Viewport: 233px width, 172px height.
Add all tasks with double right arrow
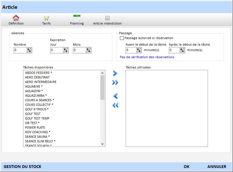[115, 83]
